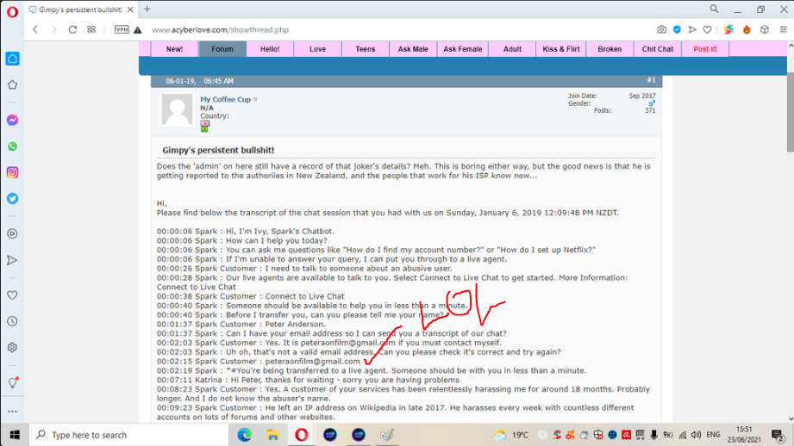Switch input language ENG

pos(713,435)
